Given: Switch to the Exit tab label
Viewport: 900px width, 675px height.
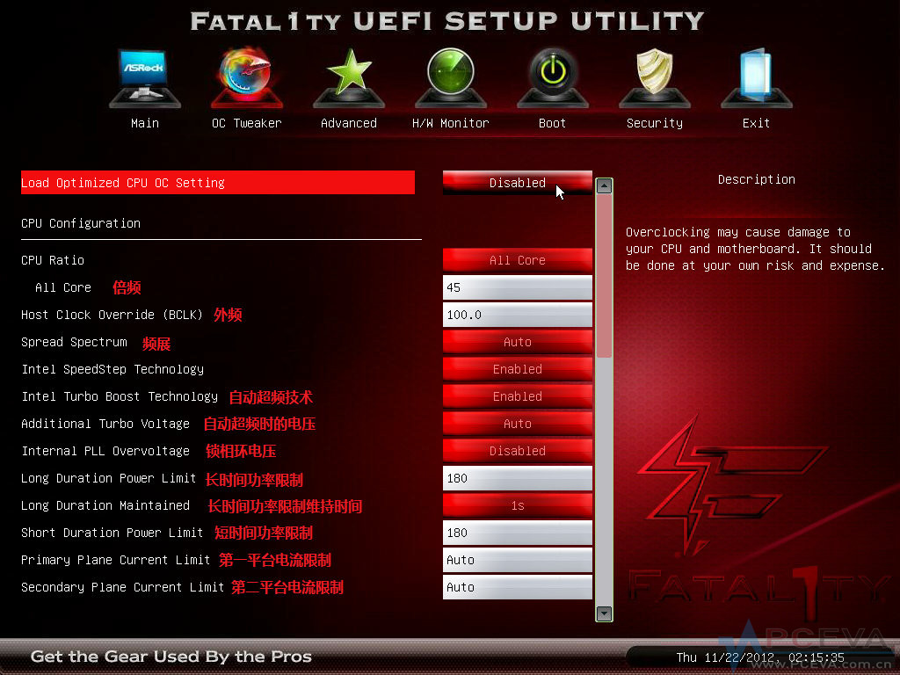Looking at the screenshot, I should click(x=756, y=123).
